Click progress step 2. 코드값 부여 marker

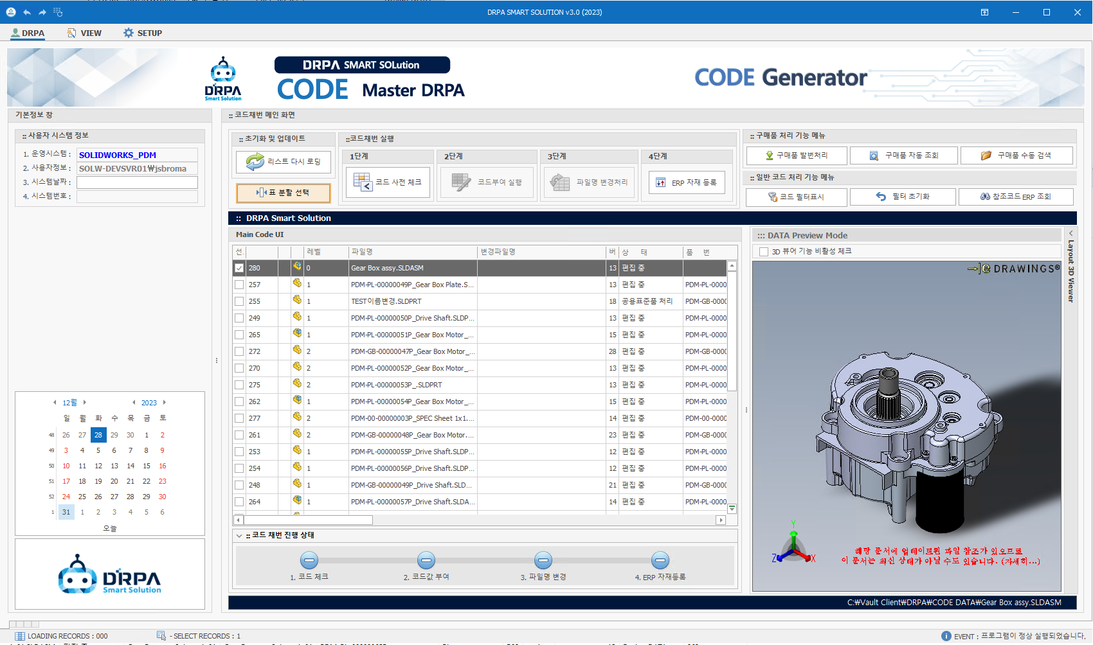coord(426,560)
